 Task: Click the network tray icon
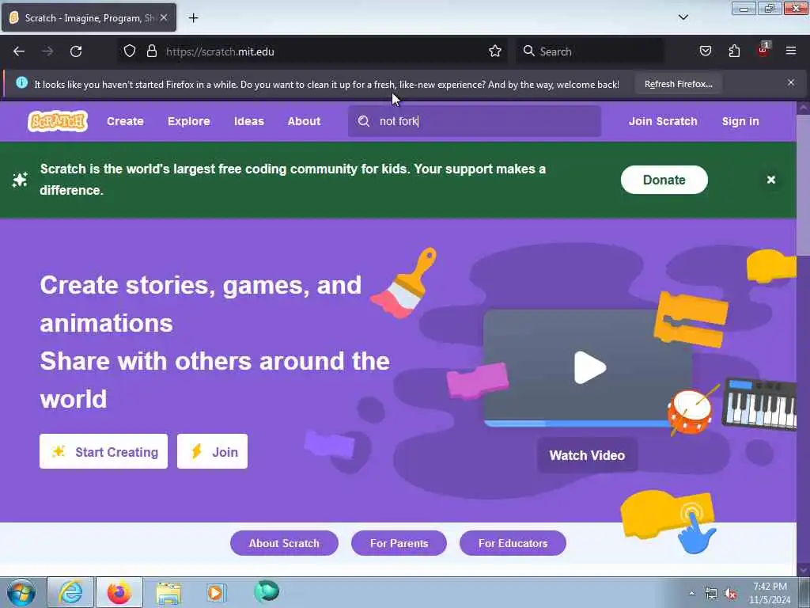tap(711, 594)
